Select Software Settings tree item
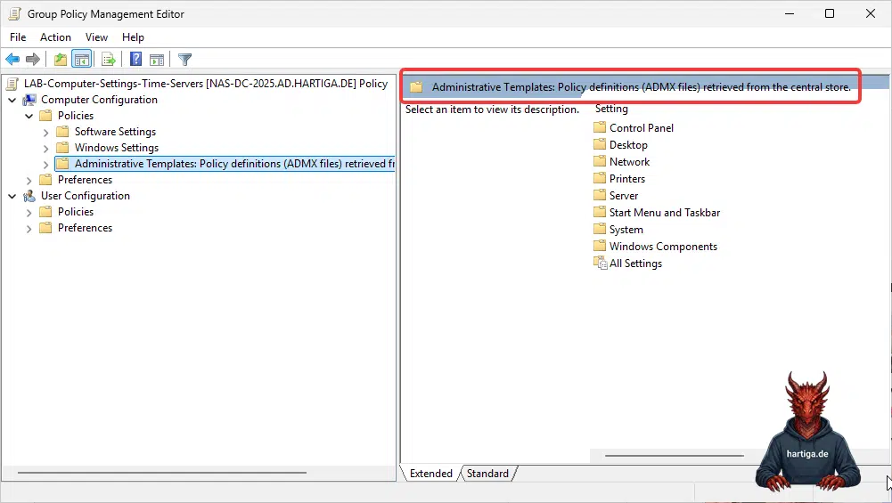 pyautogui.click(x=115, y=132)
